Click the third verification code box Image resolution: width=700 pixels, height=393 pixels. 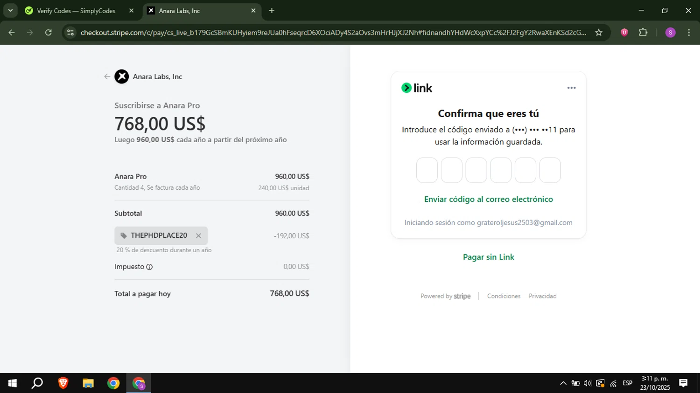tap(476, 170)
